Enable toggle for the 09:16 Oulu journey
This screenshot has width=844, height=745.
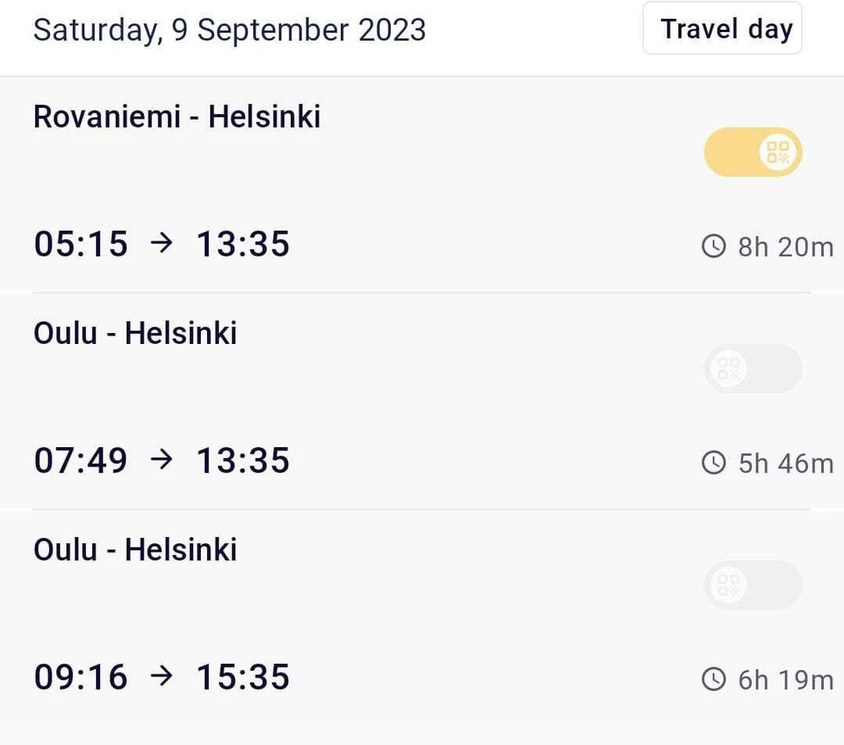(753, 585)
